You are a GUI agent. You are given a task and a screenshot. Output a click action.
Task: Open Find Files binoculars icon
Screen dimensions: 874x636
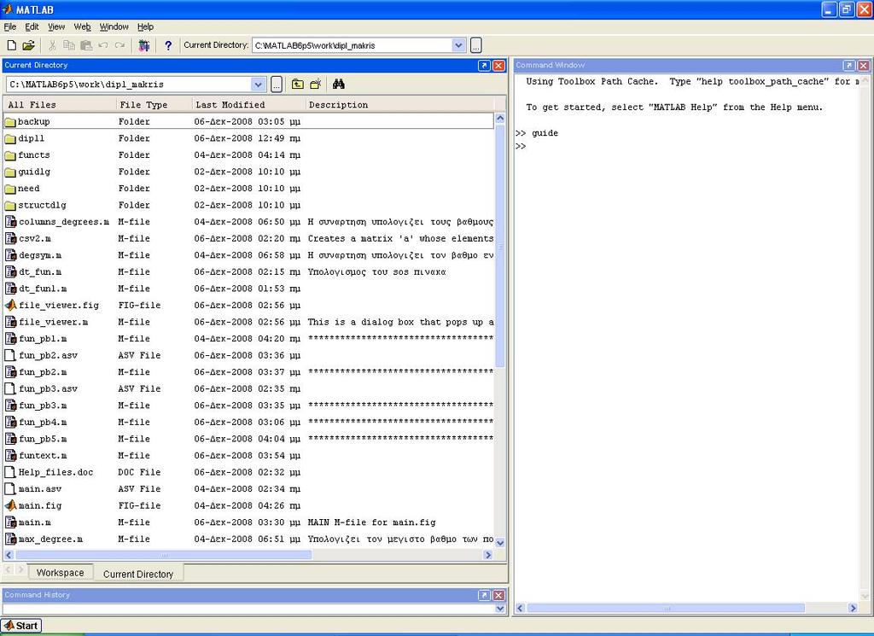point(338,85)
